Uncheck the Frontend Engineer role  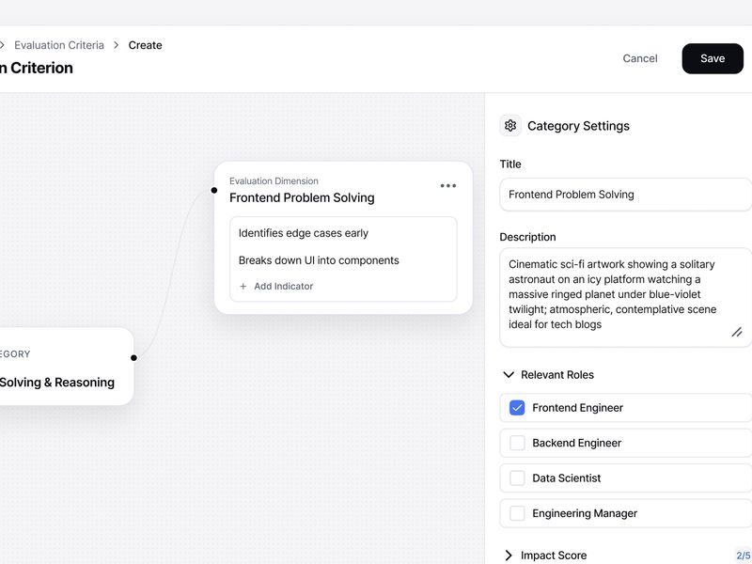pyautogui.click(x=516, y=407)
